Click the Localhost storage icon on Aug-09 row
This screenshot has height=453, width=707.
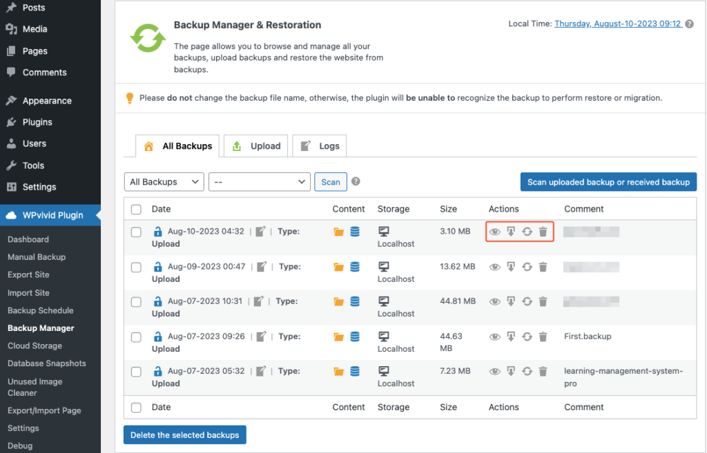click(382, 266)
